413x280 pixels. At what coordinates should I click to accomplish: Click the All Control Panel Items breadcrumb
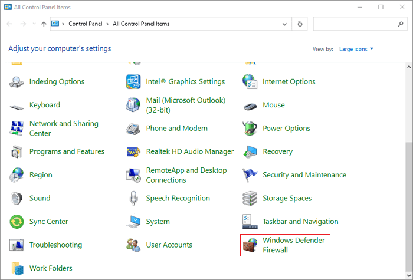tap(141, 24)
